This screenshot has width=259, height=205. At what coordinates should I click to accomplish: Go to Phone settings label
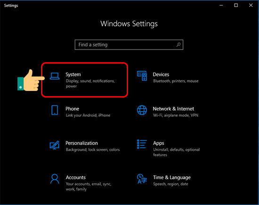point(73,109)
